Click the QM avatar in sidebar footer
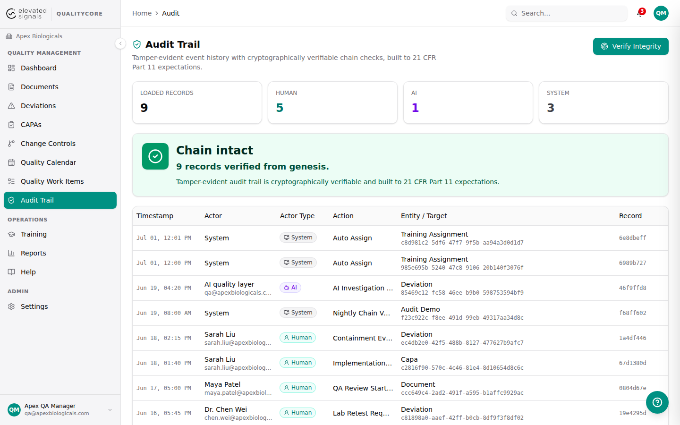This screenshot has width=680, height=425. [x=14, y=409]
